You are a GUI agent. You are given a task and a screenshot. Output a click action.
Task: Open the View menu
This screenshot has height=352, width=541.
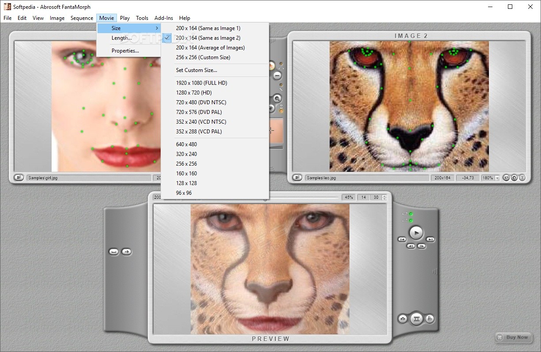tap(38, 18)
